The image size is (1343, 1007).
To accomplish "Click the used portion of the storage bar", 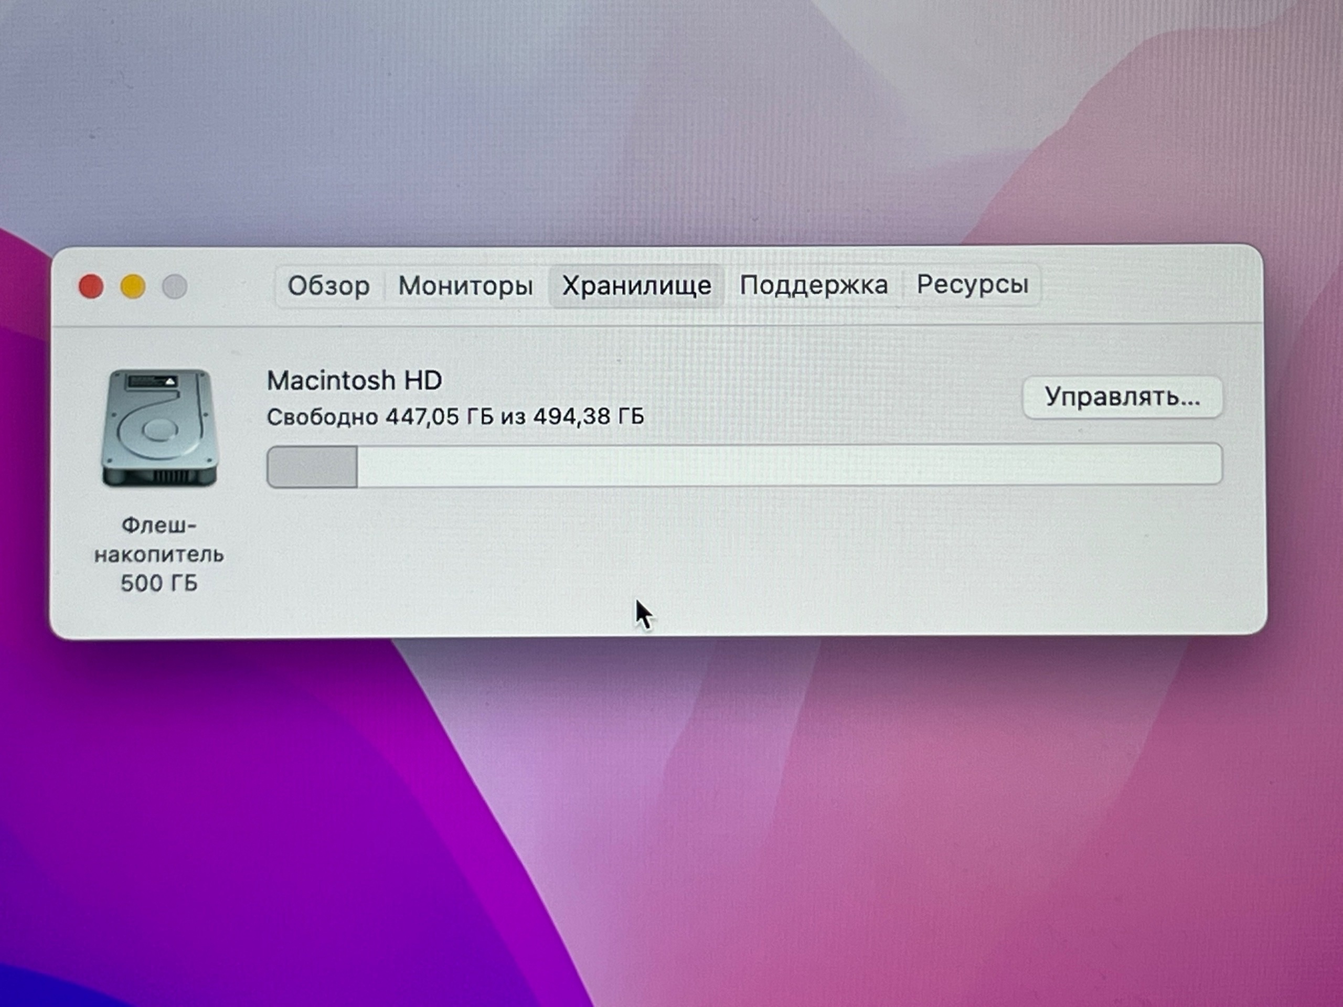I will pos(312,467).
